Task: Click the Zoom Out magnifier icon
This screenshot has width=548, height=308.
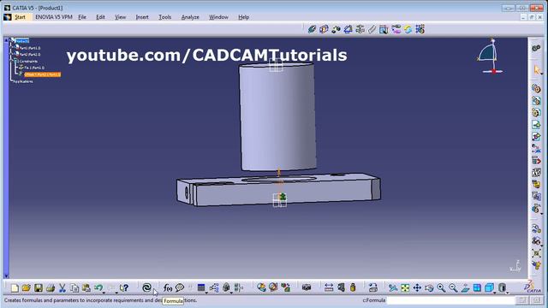Action: [x=453, y=287]
